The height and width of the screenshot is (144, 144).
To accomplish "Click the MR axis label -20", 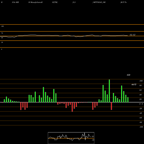I will tap(141, 109).
